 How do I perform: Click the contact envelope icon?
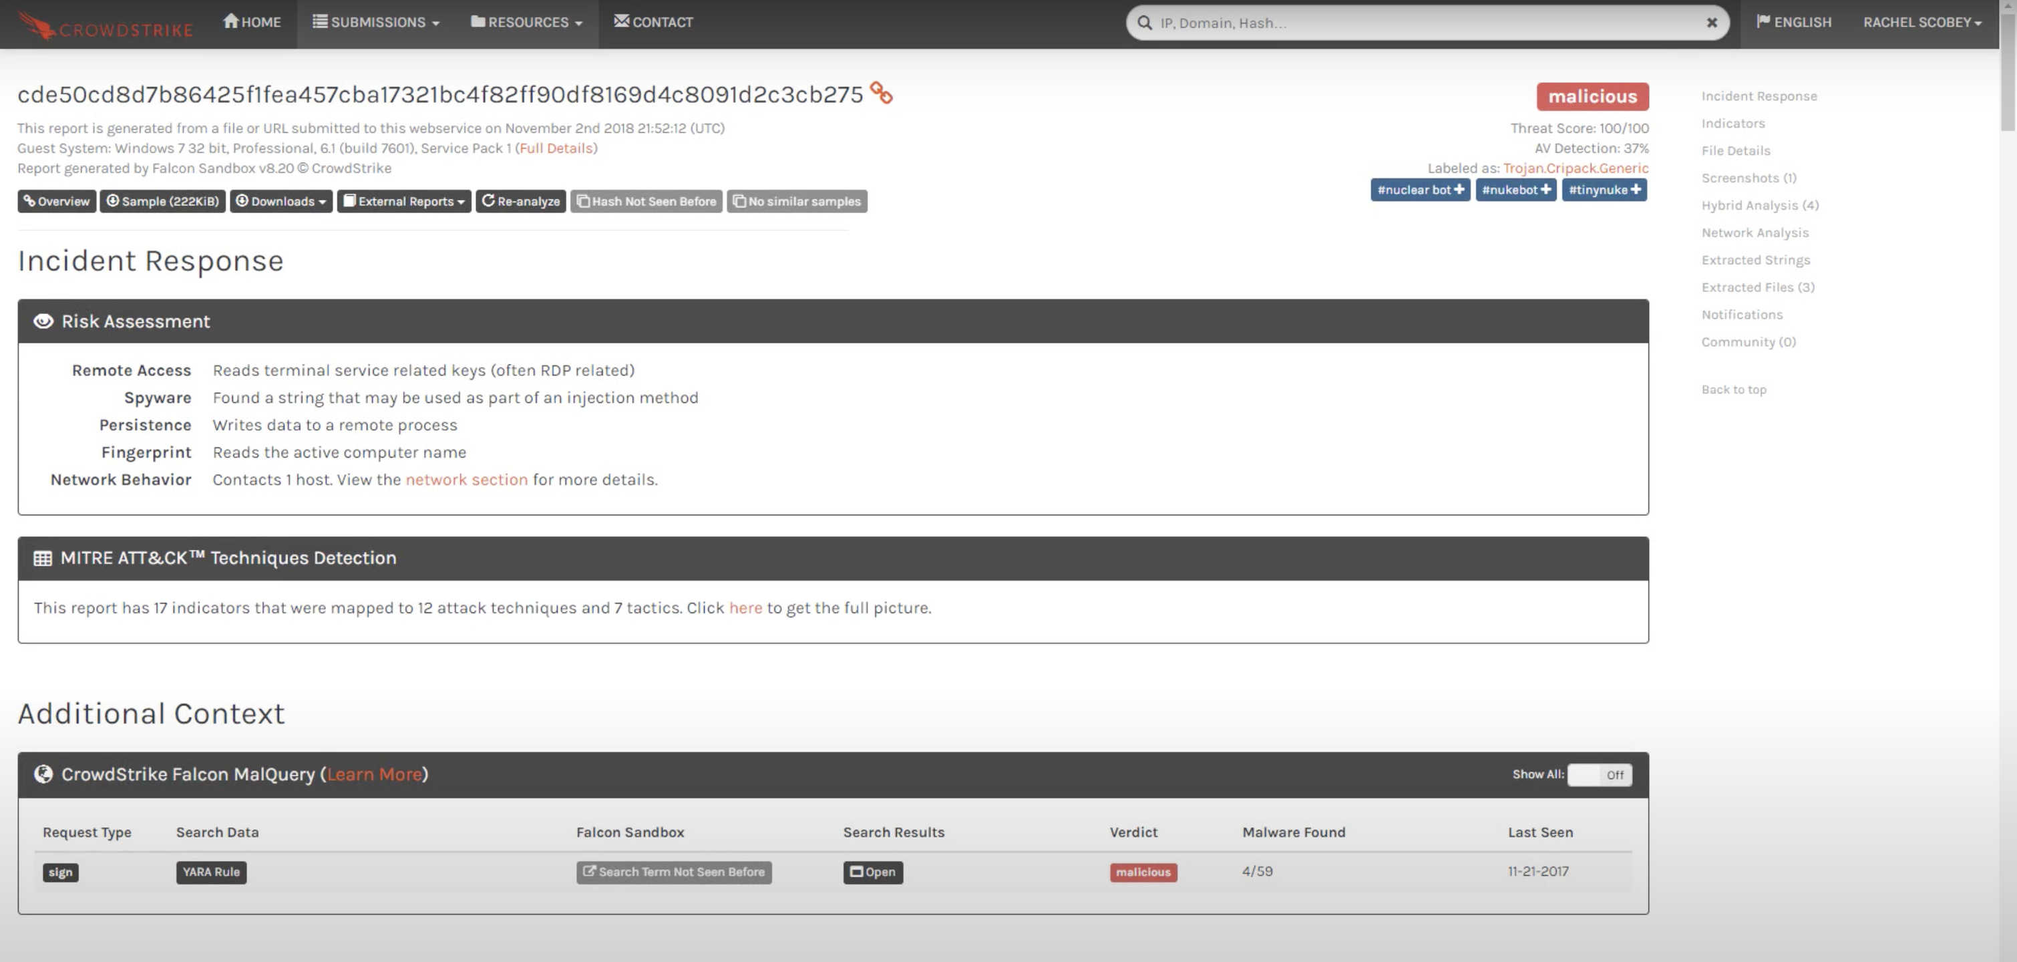(621, 21)
